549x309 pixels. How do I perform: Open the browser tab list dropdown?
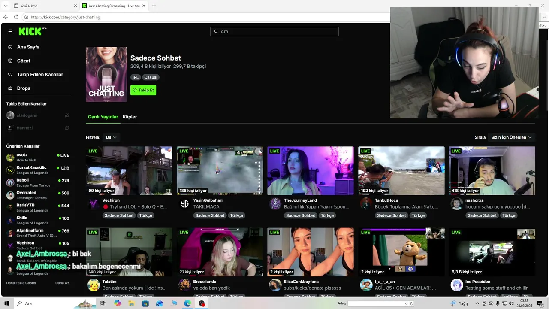[6, 6]
